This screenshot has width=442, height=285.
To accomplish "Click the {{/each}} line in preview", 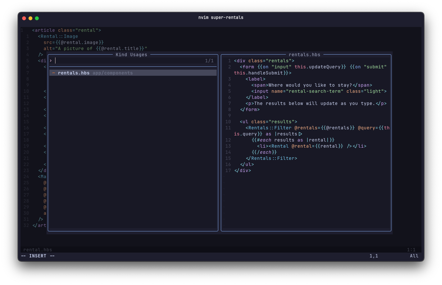I will 264,152.
